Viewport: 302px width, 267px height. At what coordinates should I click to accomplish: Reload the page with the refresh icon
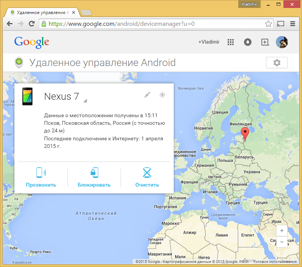click(31, 24)
